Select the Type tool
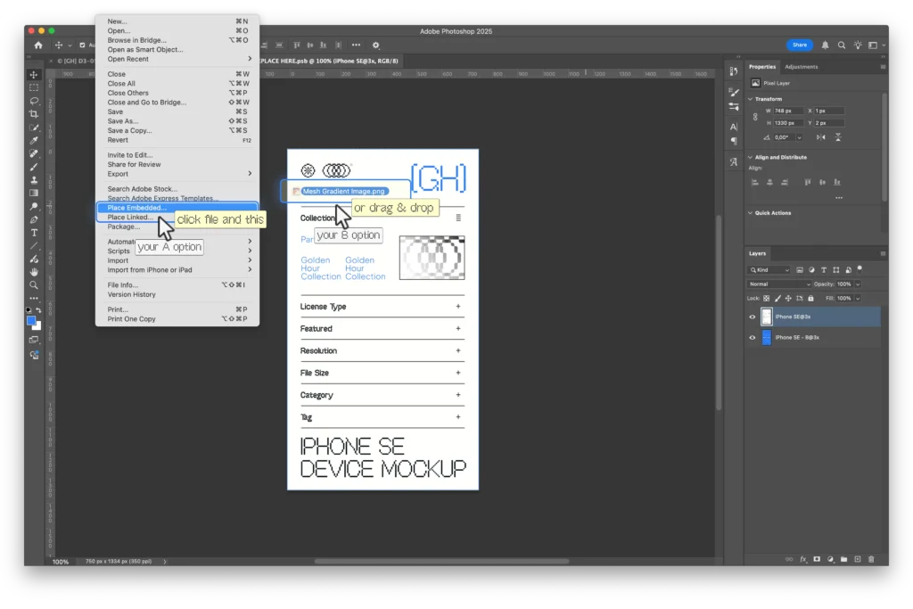Screen dimensions: 913x609 tap(34, 233)
